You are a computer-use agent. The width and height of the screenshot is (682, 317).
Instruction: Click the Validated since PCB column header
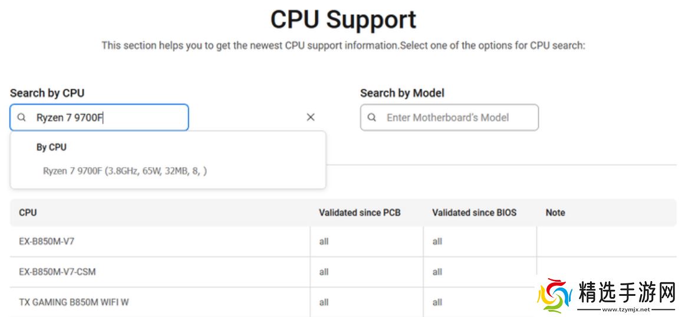(360, 213)
